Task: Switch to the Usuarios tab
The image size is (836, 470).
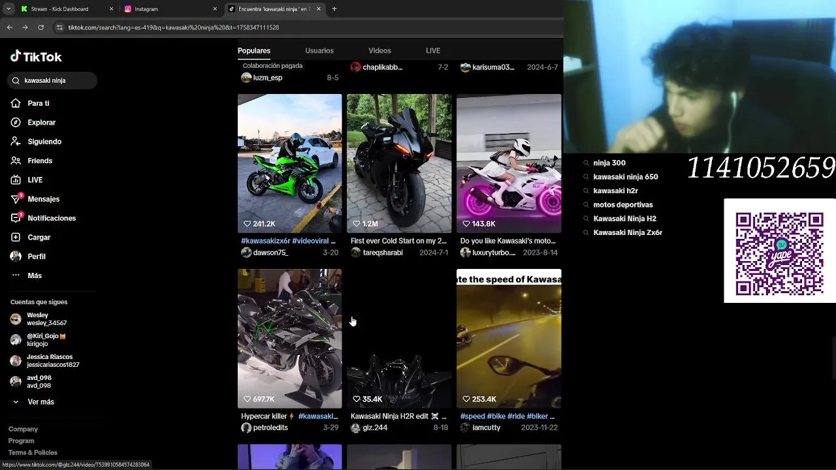Action: click(x=319, y=50)
